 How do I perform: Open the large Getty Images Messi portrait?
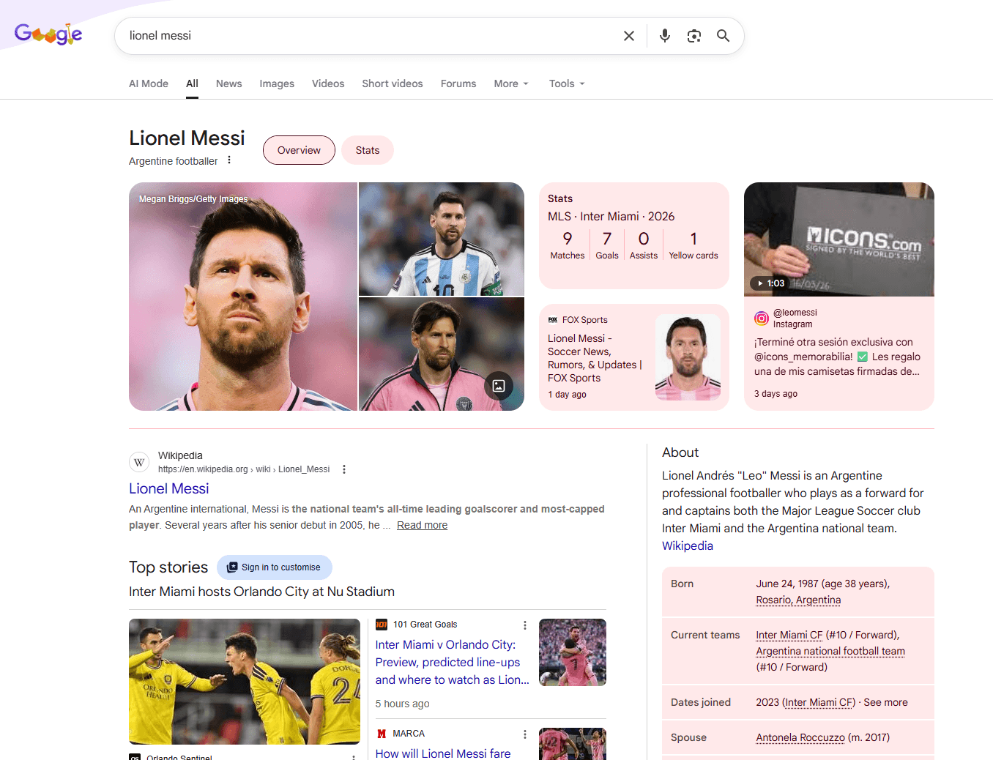pyautogui.click(x=243, y=297)
